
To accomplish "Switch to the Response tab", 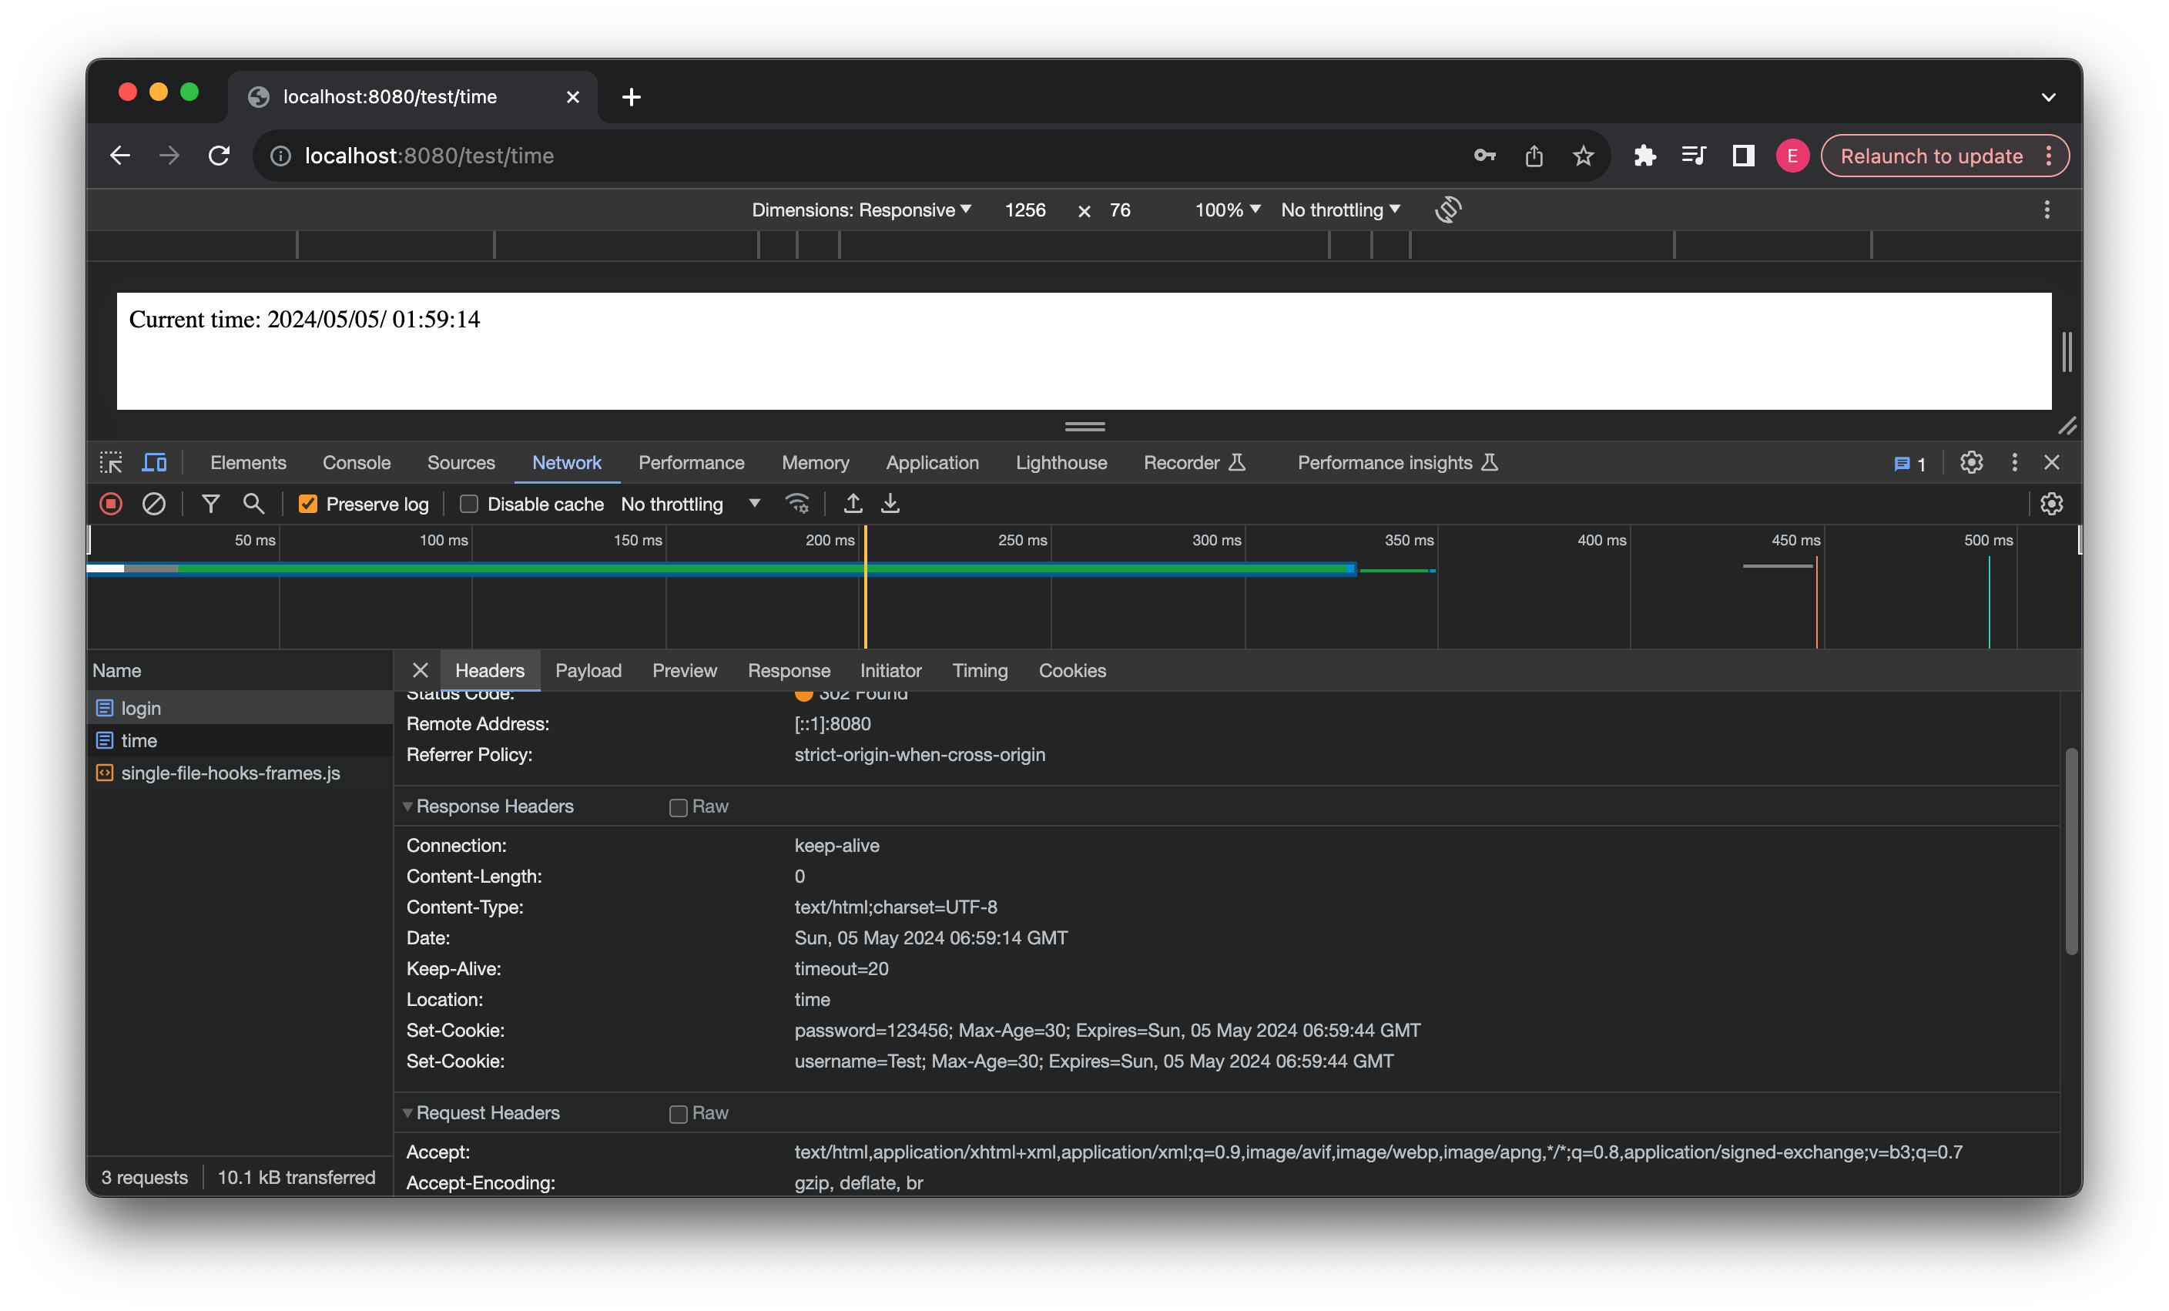I will (789, 669).
